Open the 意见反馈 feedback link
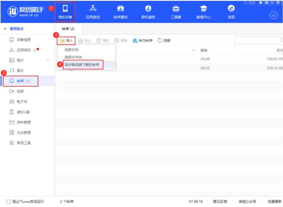The width and height of the screenshot is (283, 207). (220, 202)
